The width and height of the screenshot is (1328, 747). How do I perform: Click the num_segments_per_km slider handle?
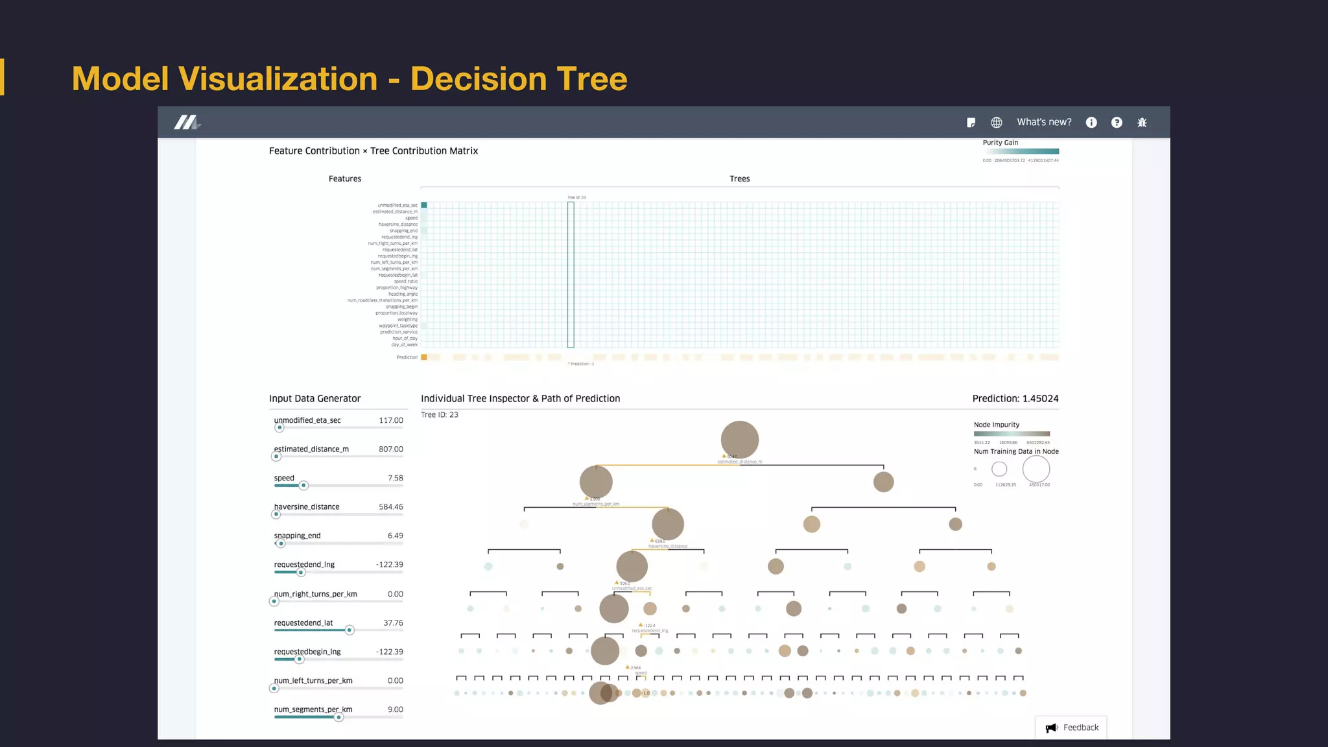coord(338,717)
